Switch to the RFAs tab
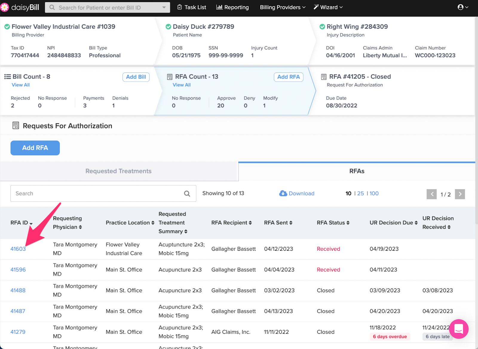Screen dimensions: 478x349 coord(357,171)
